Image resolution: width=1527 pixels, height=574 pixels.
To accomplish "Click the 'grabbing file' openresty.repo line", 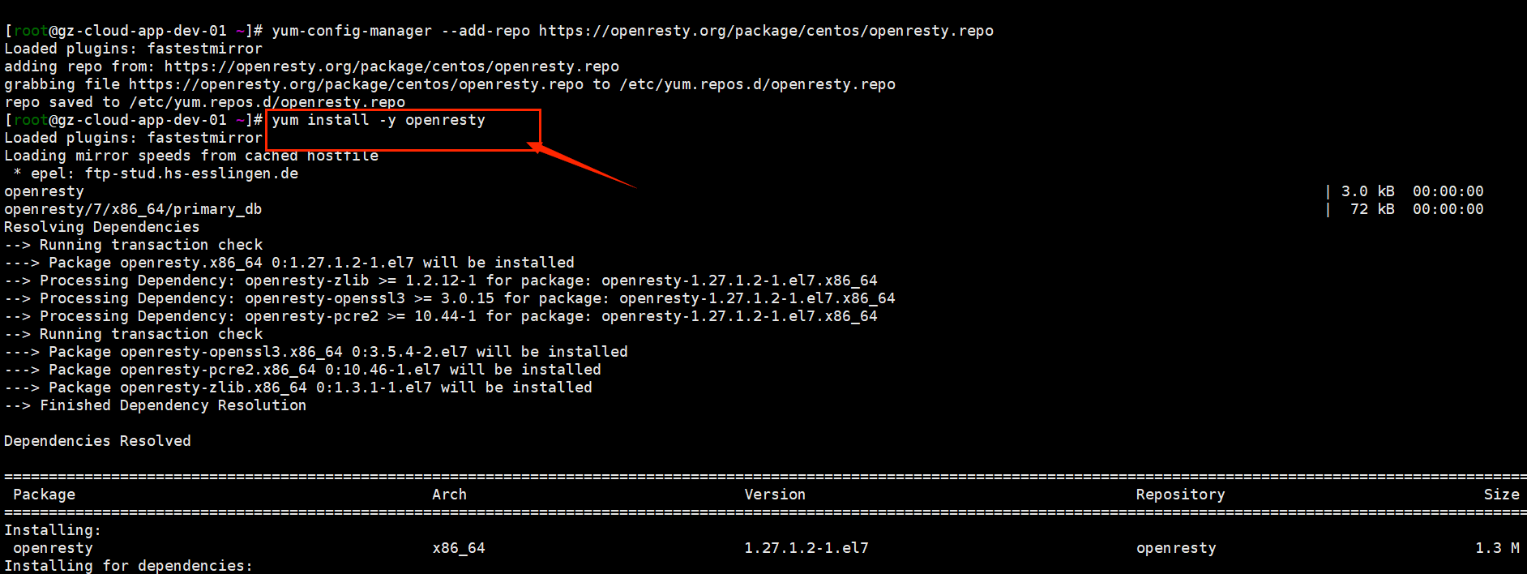I will 450,84.
